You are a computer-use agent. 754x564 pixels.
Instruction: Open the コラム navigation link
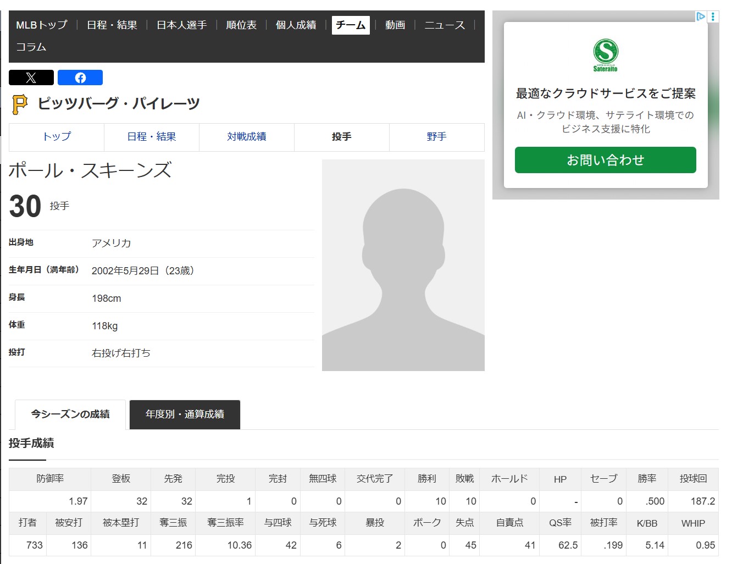coord(31,47)
